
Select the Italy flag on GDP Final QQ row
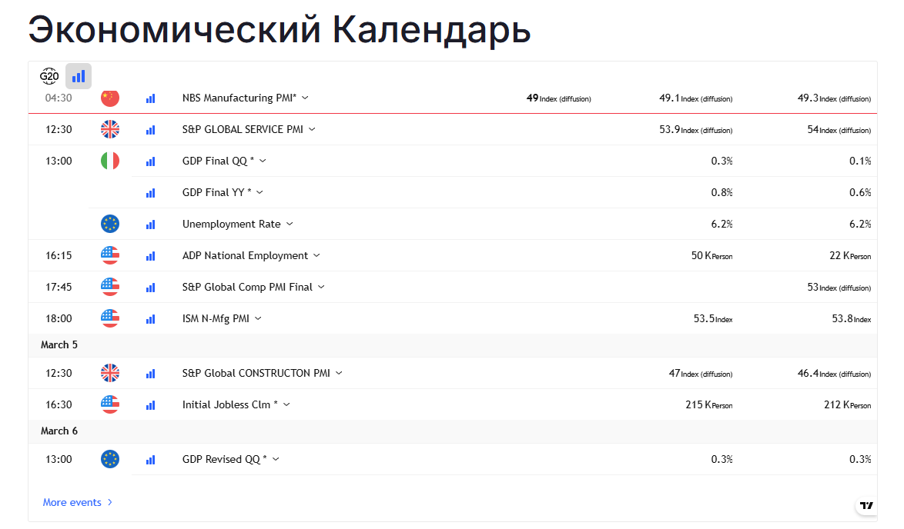[x=110, y=161]
